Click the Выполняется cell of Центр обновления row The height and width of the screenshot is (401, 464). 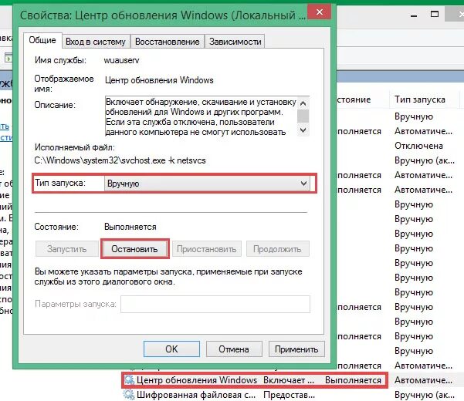pos(353,380)
